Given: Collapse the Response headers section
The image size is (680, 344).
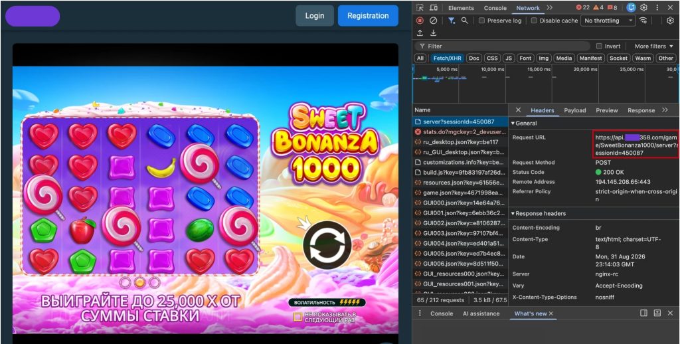Looking at the screenshot, I should [x=538, y=213].
